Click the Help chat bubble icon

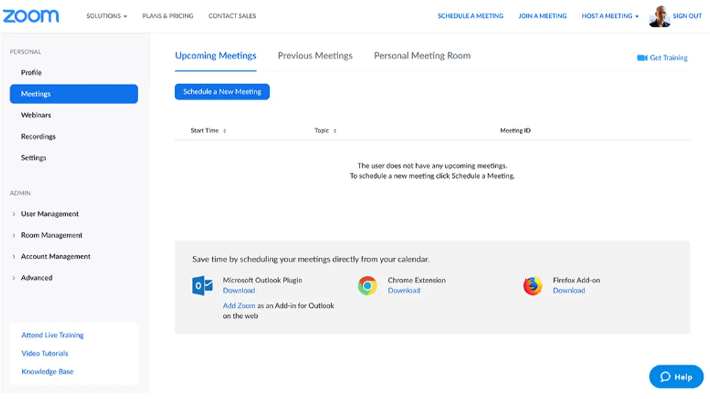coord(665,377)
